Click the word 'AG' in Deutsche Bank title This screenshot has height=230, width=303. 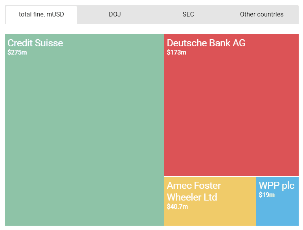click(239, 43)
